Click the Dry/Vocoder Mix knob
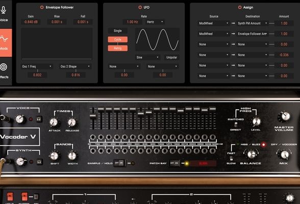 point(284,155)
